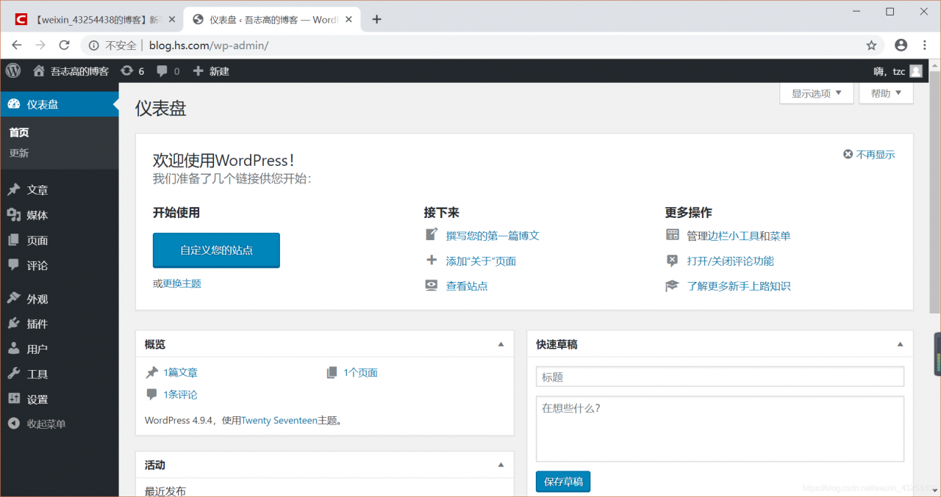Click the 评论 comment icon in sidebar
The width and height of the screenshot is (941, 497).
pos(14,265)
